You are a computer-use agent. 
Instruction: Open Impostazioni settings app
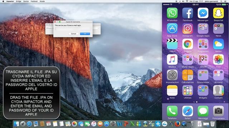[172, 75]
